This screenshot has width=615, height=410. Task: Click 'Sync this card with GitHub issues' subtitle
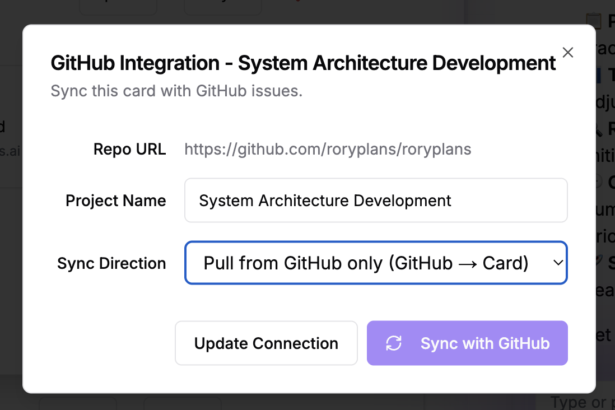pos(176,91)
